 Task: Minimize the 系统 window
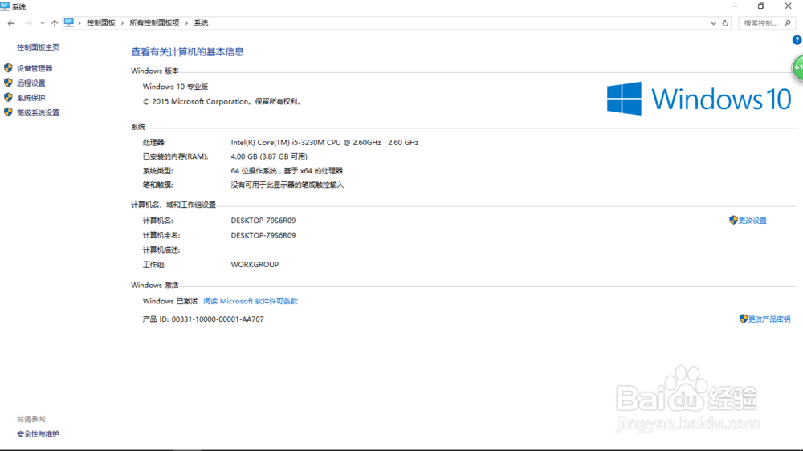(x=735, y=6)
